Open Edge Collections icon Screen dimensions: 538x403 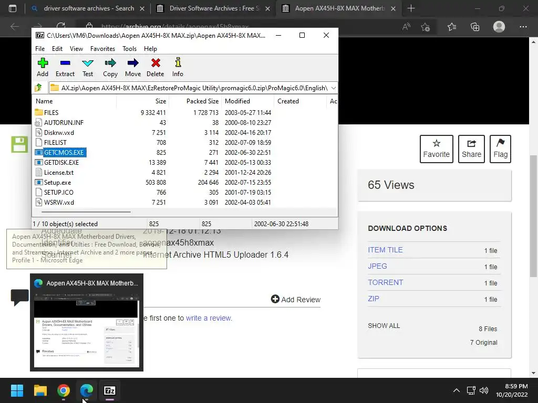(x=475, y=27)
